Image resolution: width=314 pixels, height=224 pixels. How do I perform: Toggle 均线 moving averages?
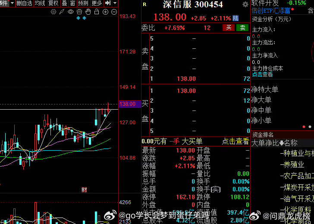coord(40,3)
